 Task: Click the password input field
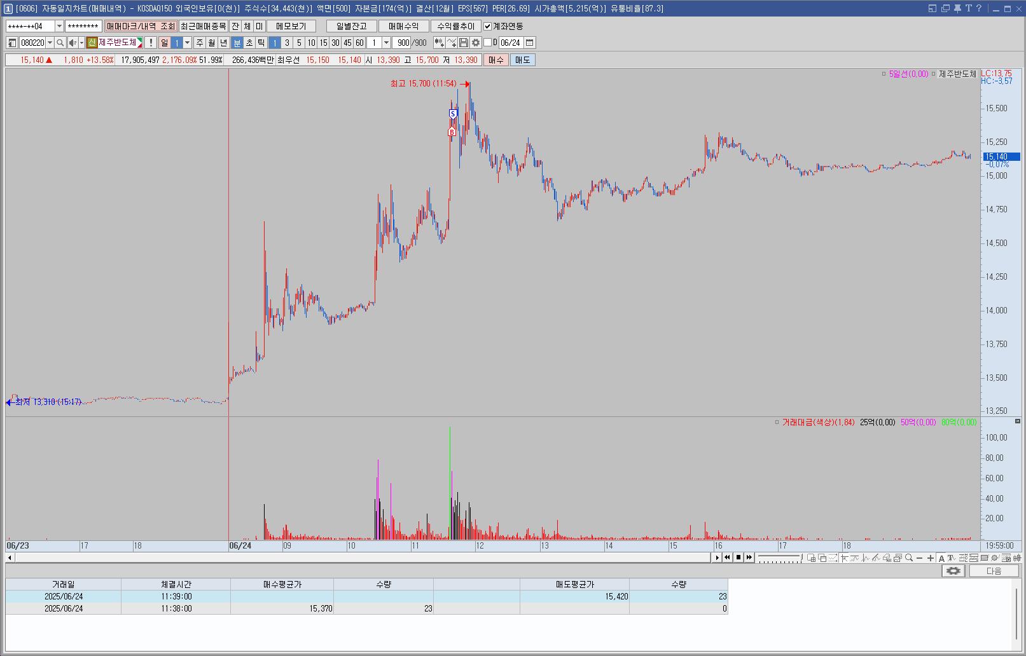83,26
